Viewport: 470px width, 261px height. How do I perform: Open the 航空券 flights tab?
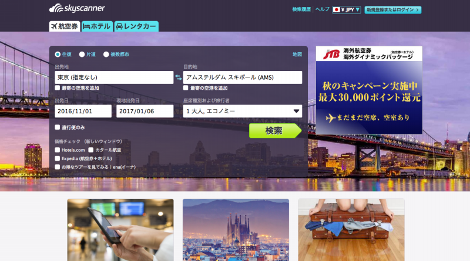(x=65, y=26)
